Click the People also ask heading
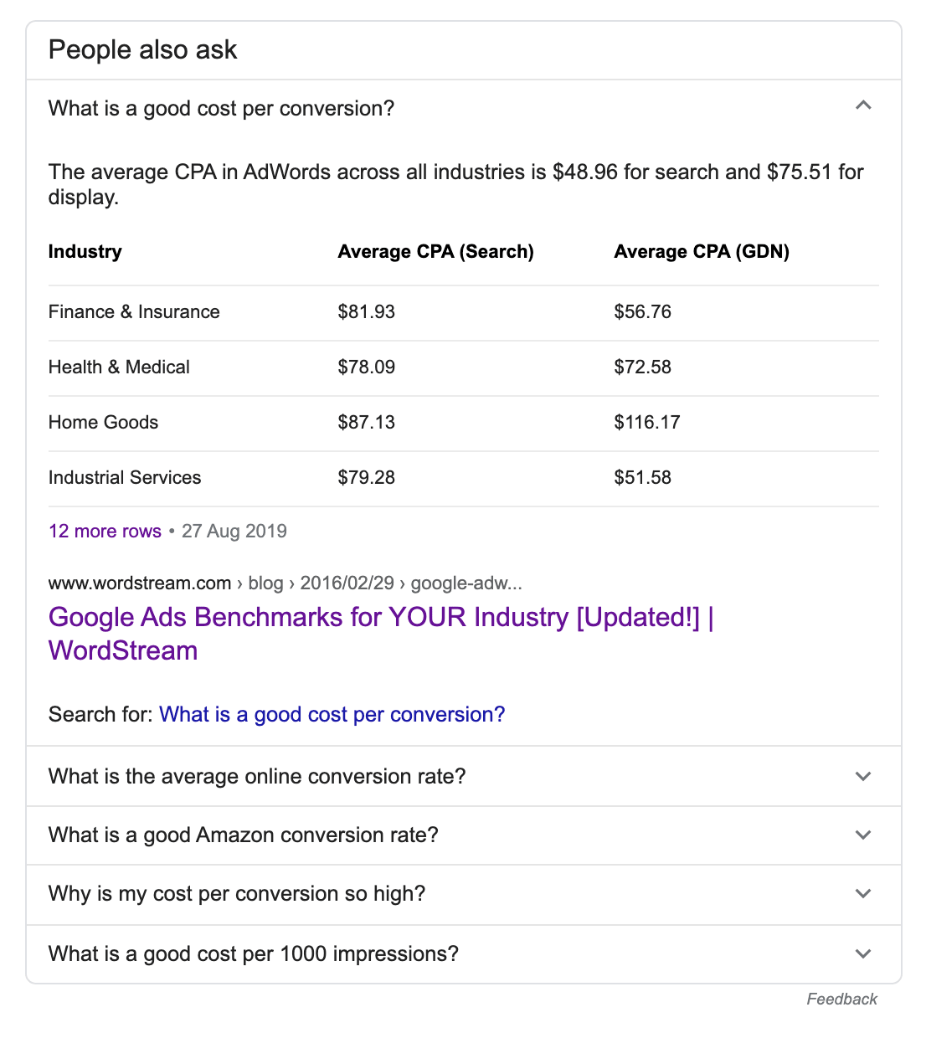 [x=143, y=50]
